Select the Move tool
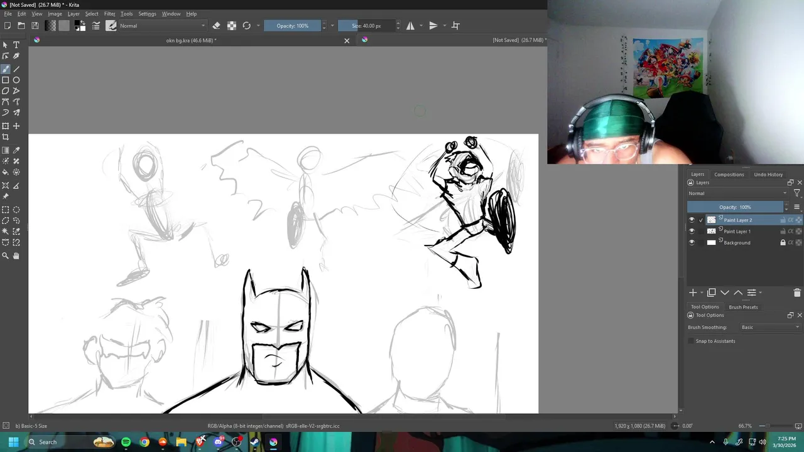Screen dimensions: 804x452 (x=16, y=126)
